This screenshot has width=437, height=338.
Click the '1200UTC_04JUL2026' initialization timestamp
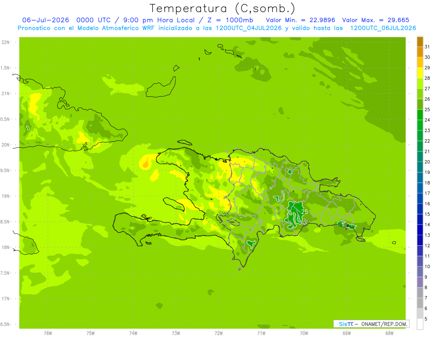249,28
